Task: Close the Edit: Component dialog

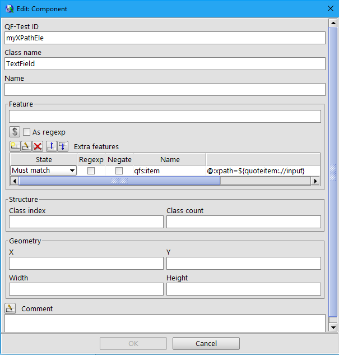Action: (331, 8)
